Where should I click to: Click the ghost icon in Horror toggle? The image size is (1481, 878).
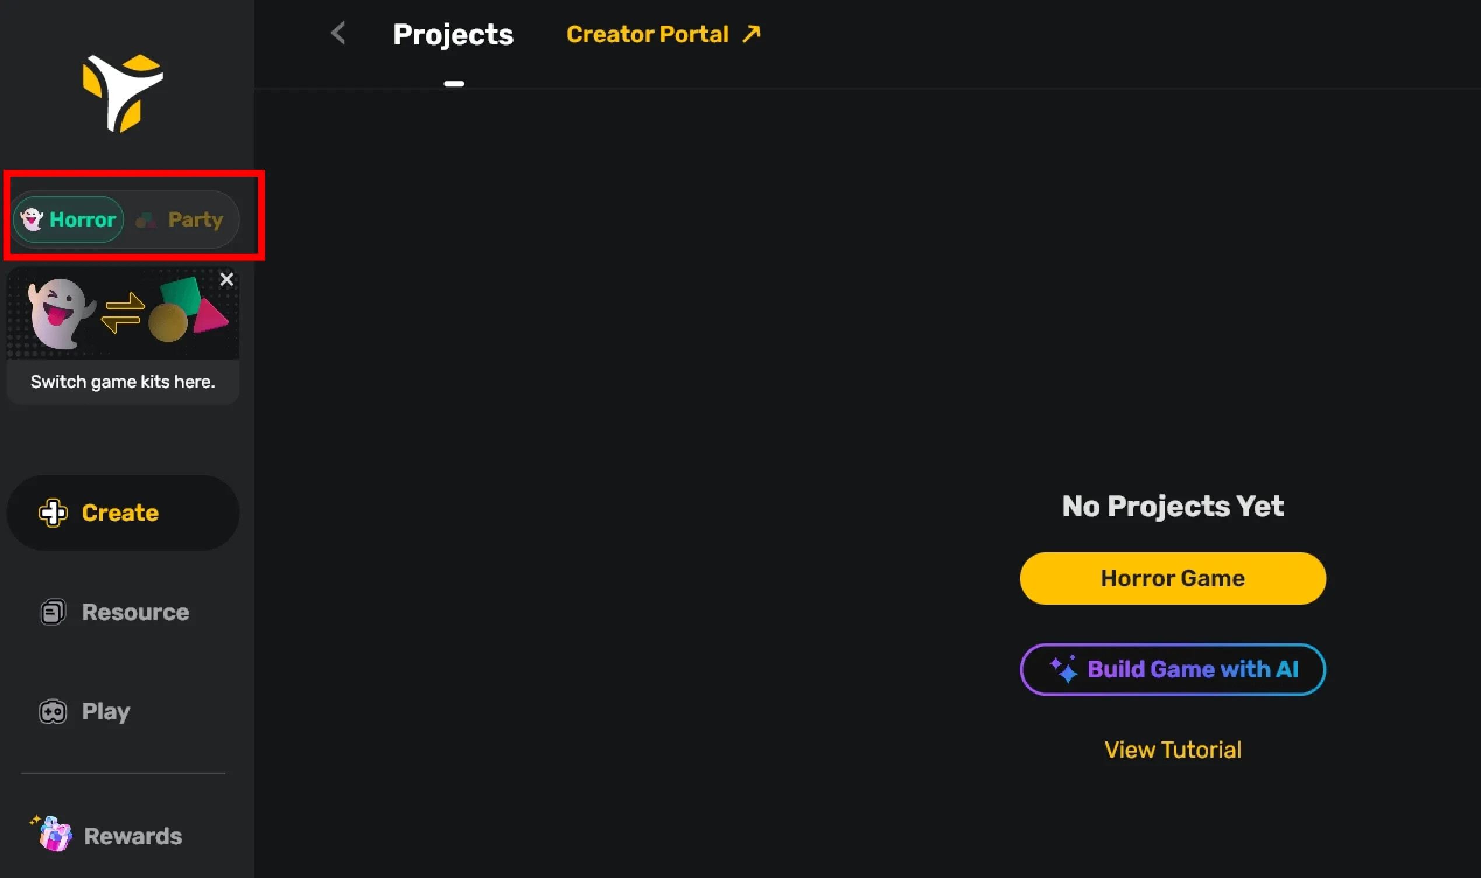[32, 219]
